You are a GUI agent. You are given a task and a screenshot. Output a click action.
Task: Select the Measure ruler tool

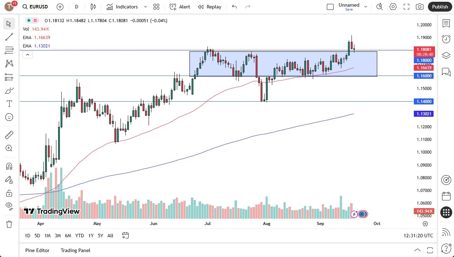coord(9,135)
